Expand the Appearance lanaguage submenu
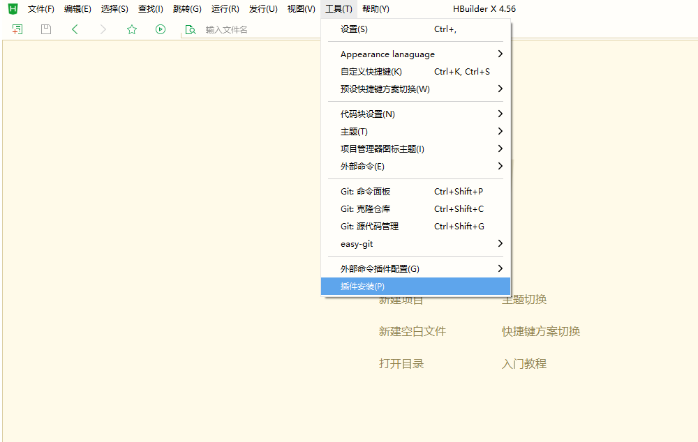The image size is (698, 442). 416,54
